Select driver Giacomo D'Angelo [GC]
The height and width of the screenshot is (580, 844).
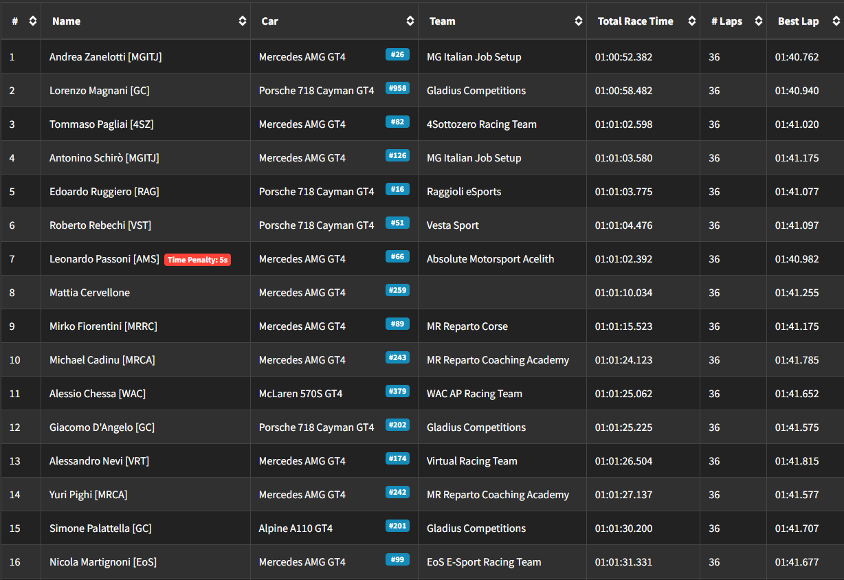pyautogui.click(x=102, y=427)
